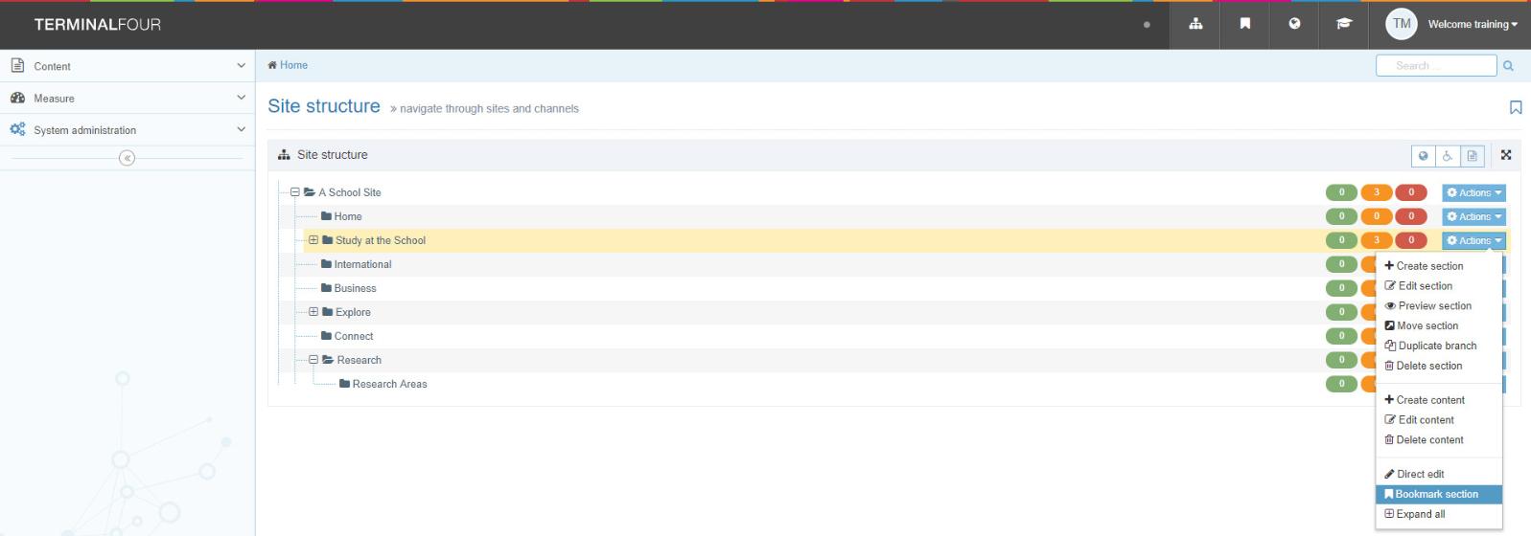
Task: Click the home icon in breadcrumb
Action: [x=272, y=65]
